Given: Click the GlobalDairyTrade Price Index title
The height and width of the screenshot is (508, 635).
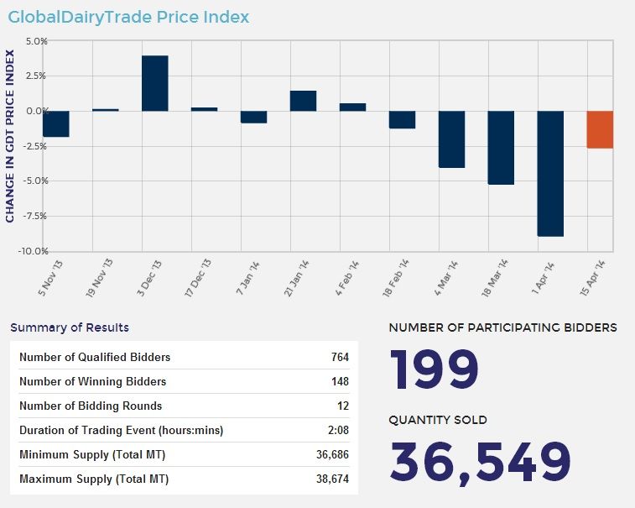Looking at the screenshot, I should pos(128,17).
